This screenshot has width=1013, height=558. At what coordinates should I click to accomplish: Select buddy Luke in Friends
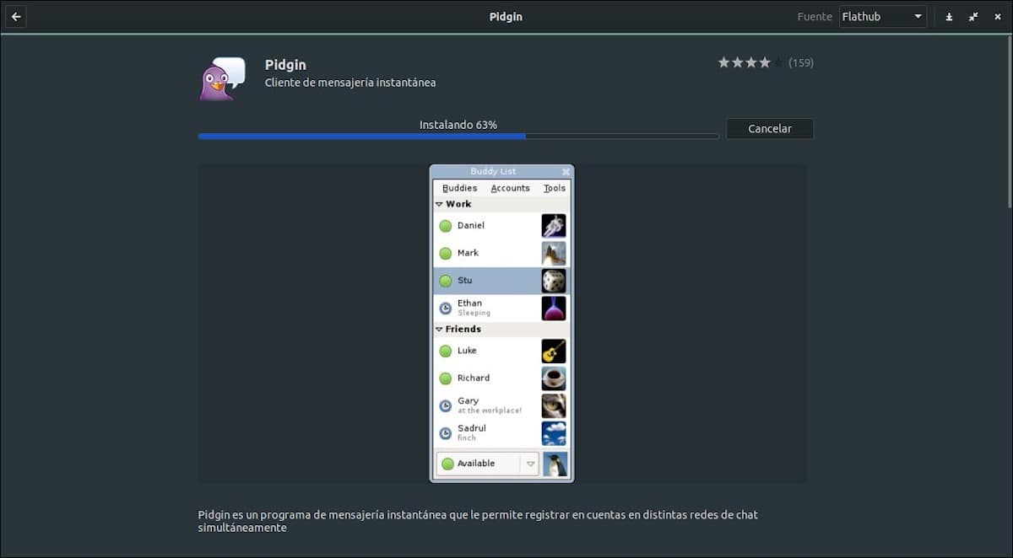pyautogui.click(x=501, y=351)
